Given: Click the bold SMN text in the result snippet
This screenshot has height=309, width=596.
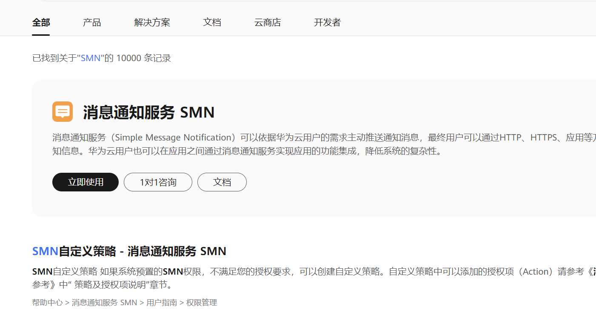Looking at the screenshot, I should [x=41, y=271].
